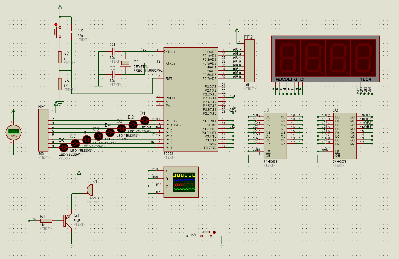Click the power terminal above RP2
Image resolution: width=399 pixels, height=259 pixels.
click(x=237, y=30)
